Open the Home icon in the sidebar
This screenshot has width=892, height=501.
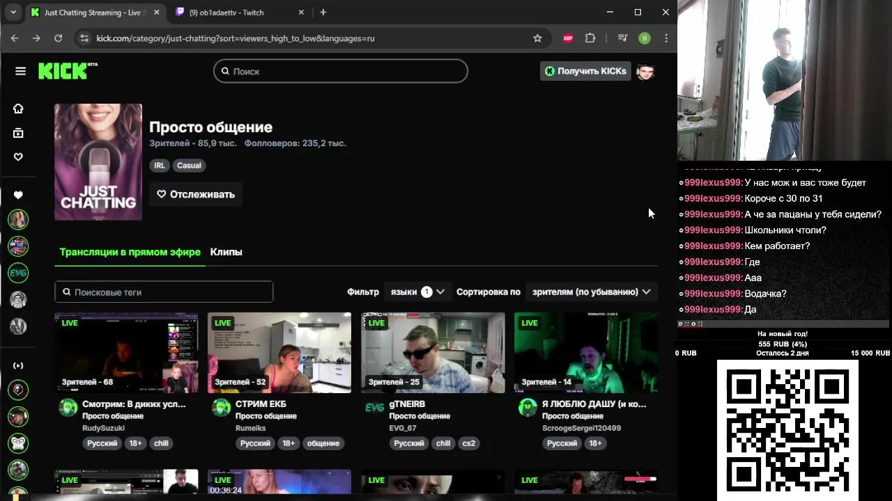18,109
